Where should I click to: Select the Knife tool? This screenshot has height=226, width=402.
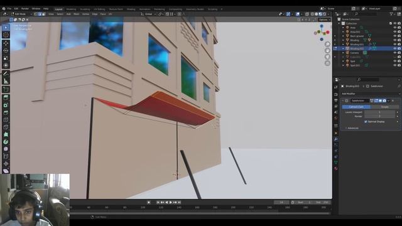pyautogui.click(x=6, y=127)
